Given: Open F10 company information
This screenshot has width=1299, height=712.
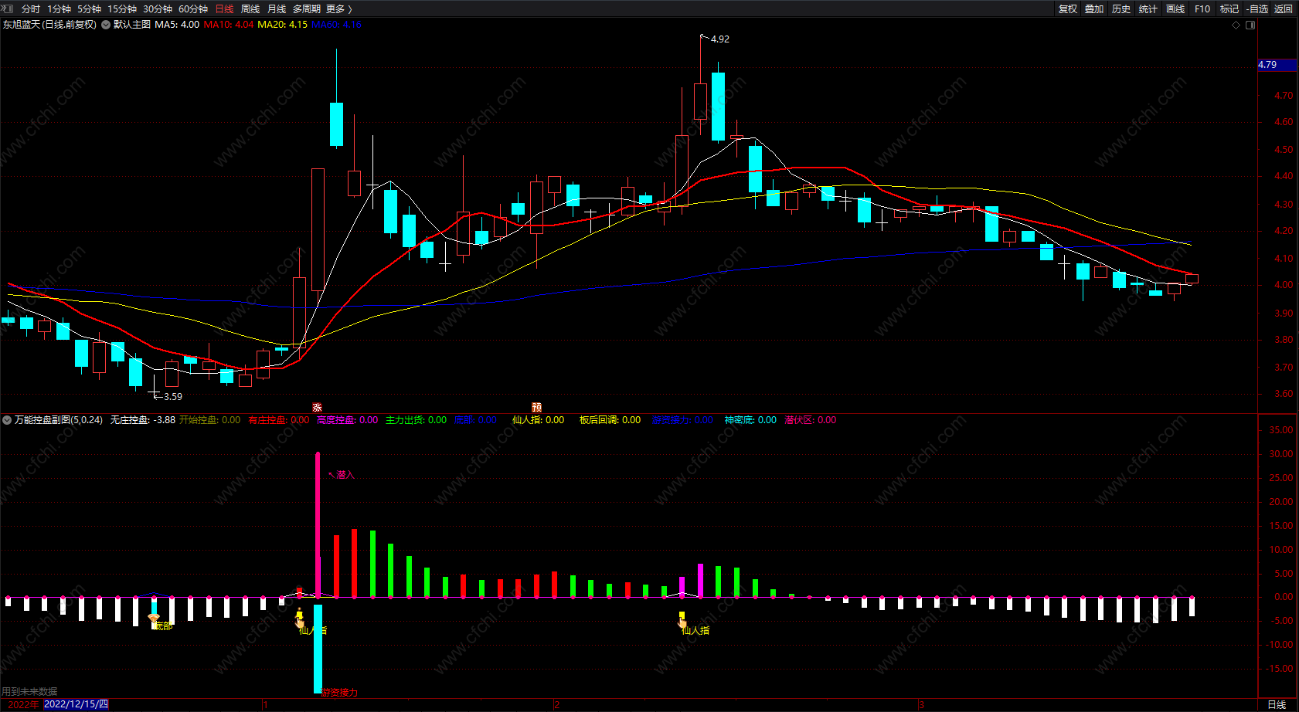Looking at the screenshot, I should click(x=1202, y=9).
